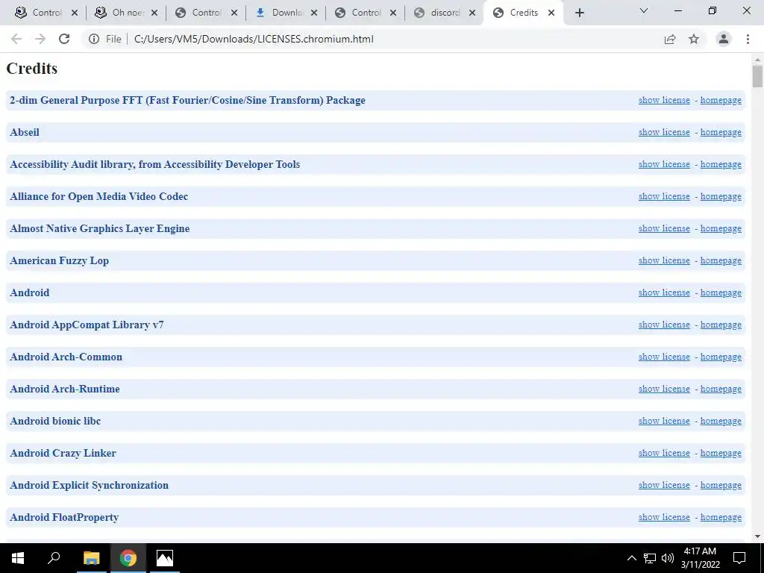Open Android bionic libc homepage link
764x573 pixels.
click(721, 422)
